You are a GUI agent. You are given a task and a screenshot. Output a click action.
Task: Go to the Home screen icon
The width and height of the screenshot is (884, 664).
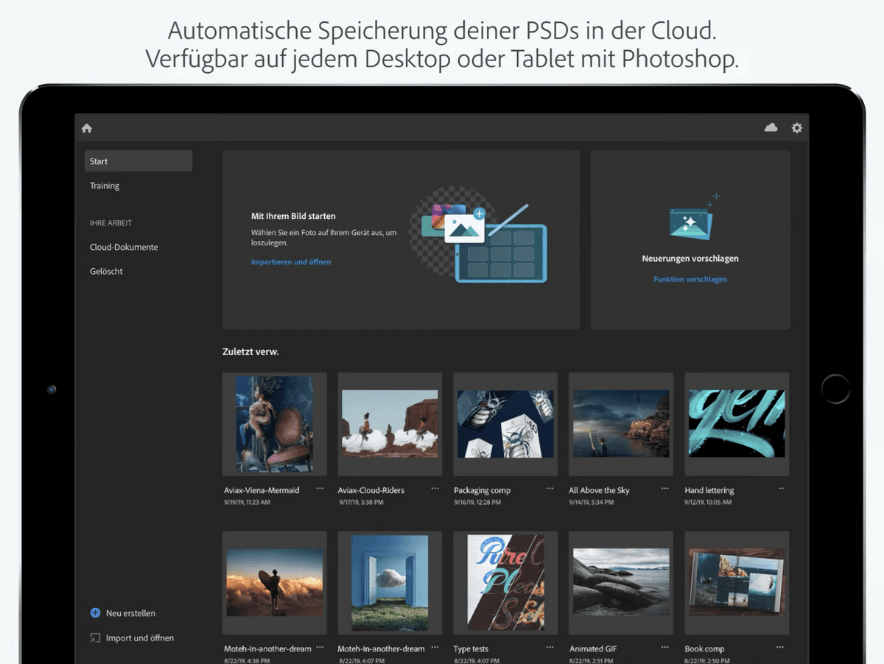87,128
